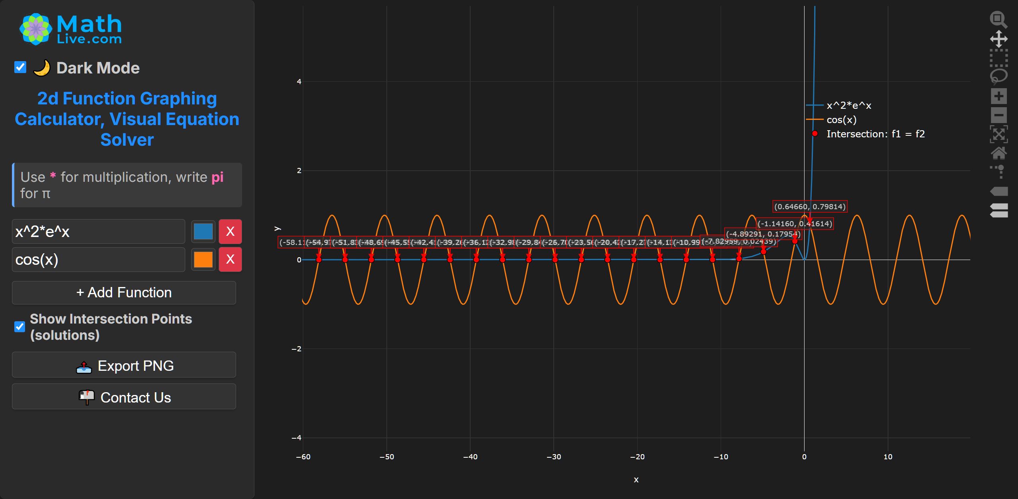
Task: Toggle Show Intersection Points checkbox
Action: click(19, 327)
